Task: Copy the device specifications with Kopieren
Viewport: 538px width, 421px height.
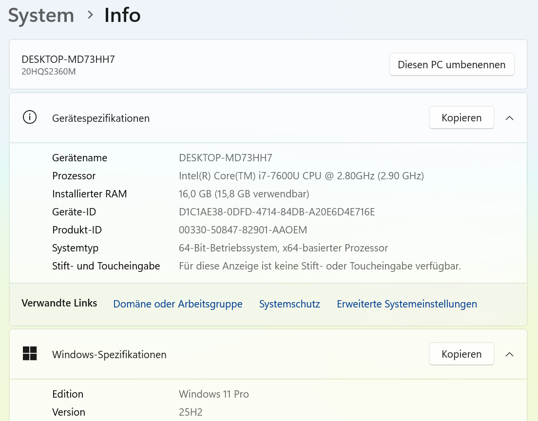Action: coord(461,118)
